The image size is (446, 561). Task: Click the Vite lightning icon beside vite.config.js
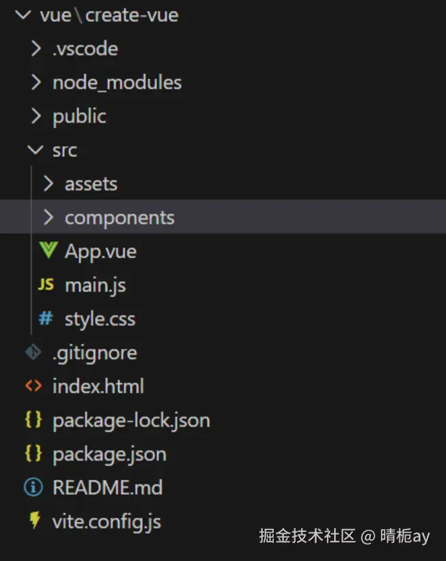coord(34,521)
